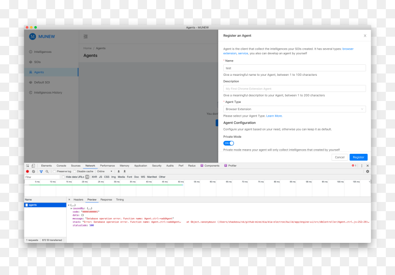Screen dimensions: 395x275
Task: Filter requests by XHR type
Action: click(x=94, y=177)
